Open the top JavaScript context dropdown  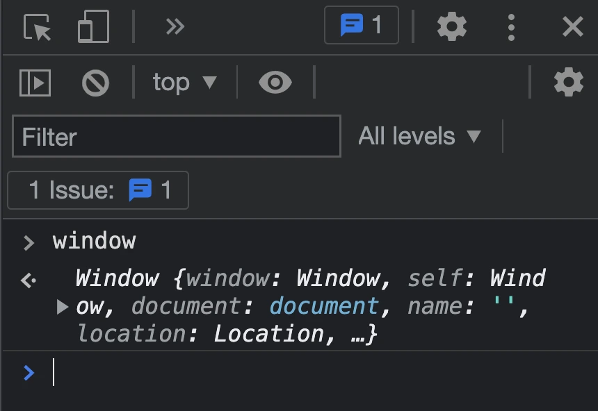tap(184, 83)
